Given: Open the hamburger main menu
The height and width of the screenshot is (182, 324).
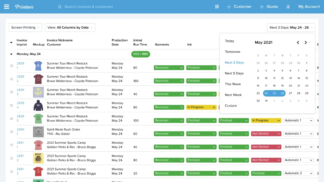Looking at the screenshot, I should click(7, 7).
